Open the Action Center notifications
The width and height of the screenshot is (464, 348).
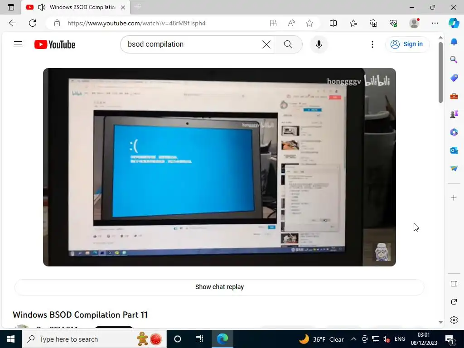pos(450,339)
